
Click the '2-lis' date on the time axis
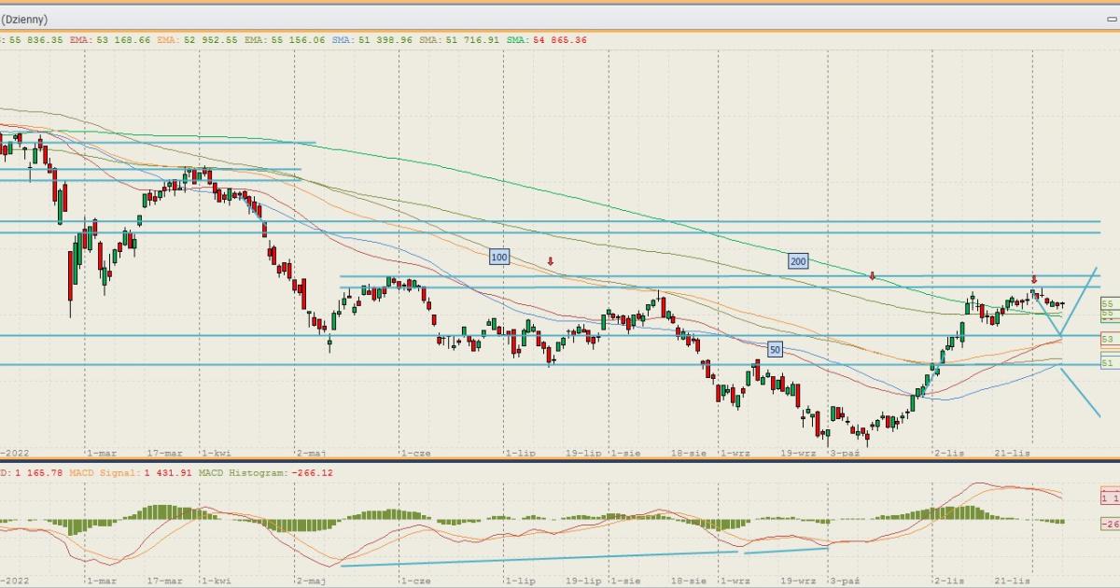point(949,453)
